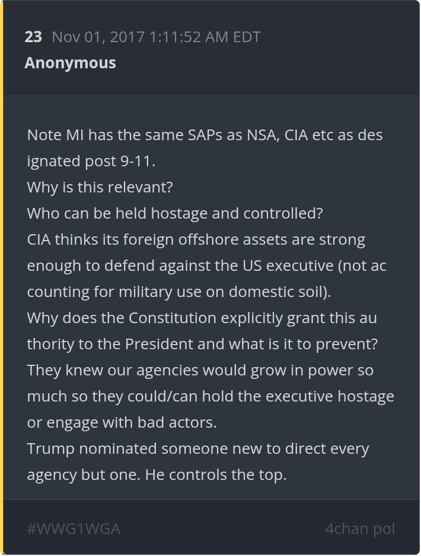The height and width of the screenshot is (556, 421).
Task: Click the line starting "enough to defend"
Action: click(206, 266)
